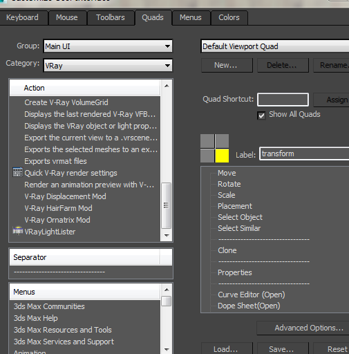Select Rotate in the quad menu tree
This screenshot has width=349, height=354.
tap(229, 184)
